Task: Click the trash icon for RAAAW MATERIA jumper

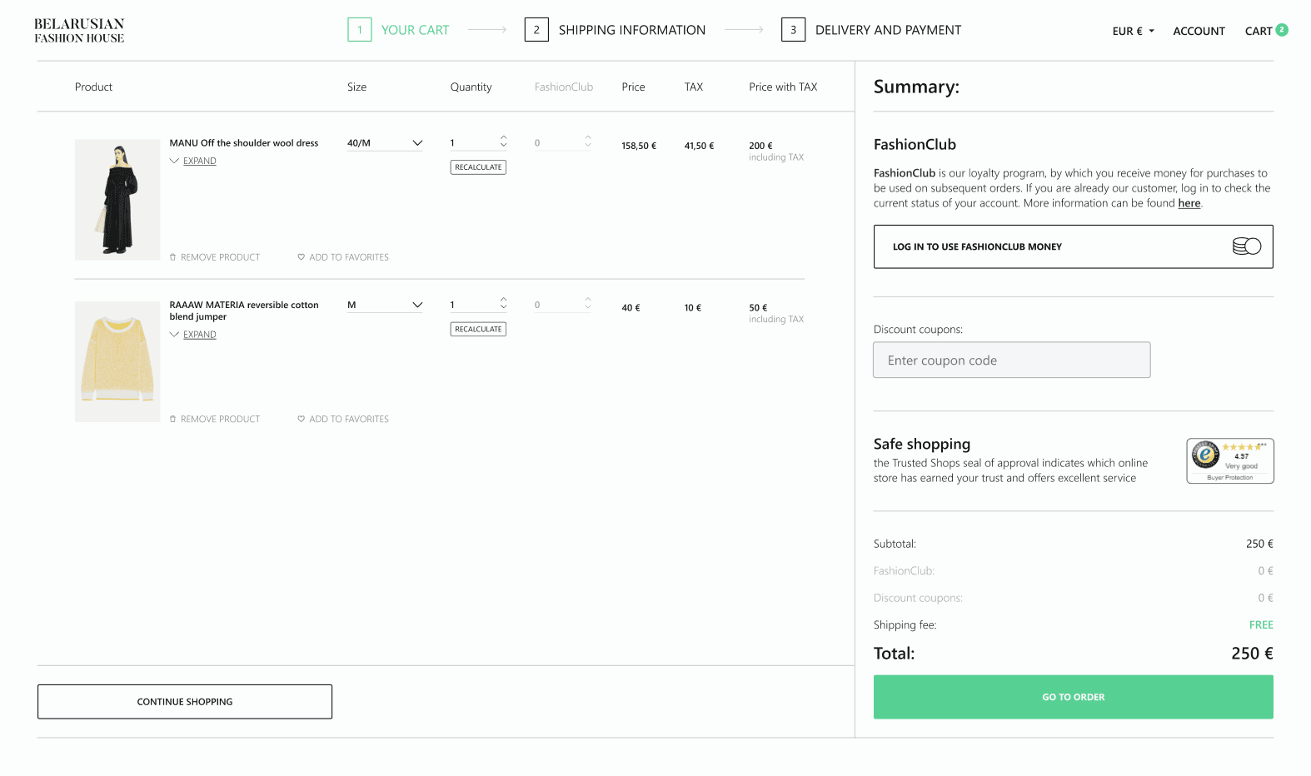Action: (x=173, y=419)
